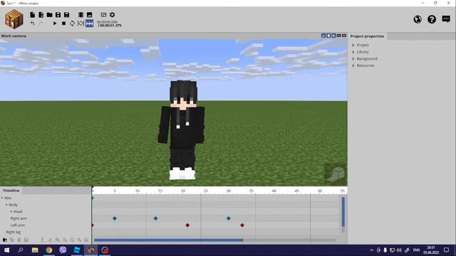
Task: Click the timeline vertical scrollbar
Action: click(x=343, y=212)
